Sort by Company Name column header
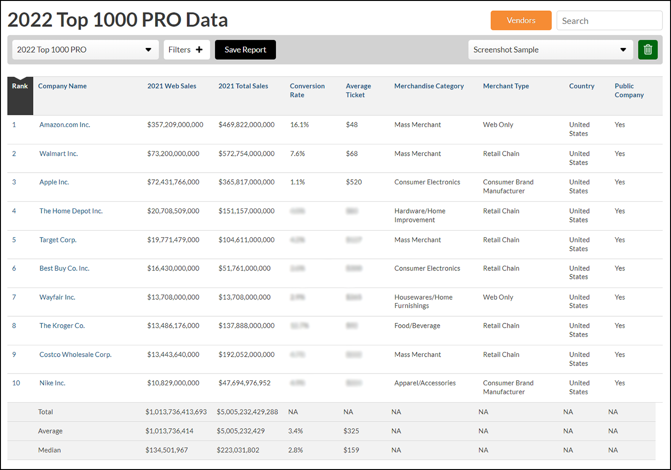This screenshot has width=671, height=470. click(x=62, y=86)
